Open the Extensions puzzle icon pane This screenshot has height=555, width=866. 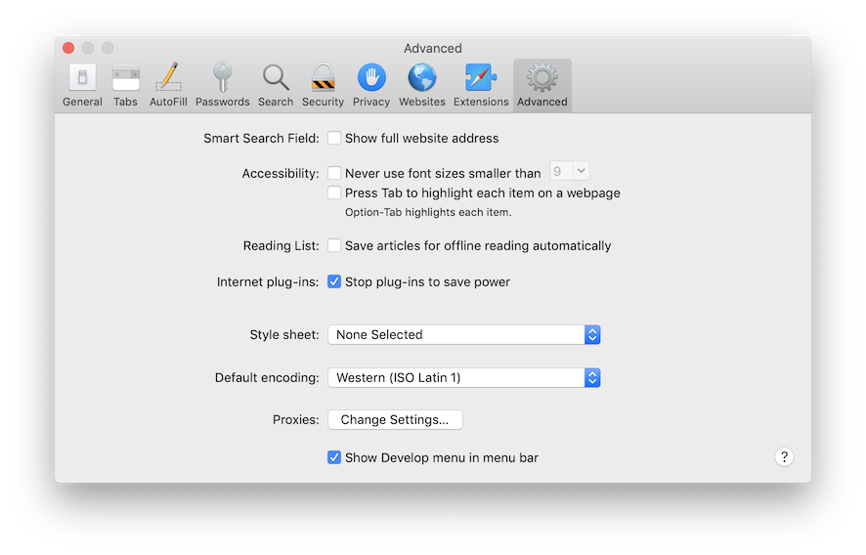coord(481,79)
